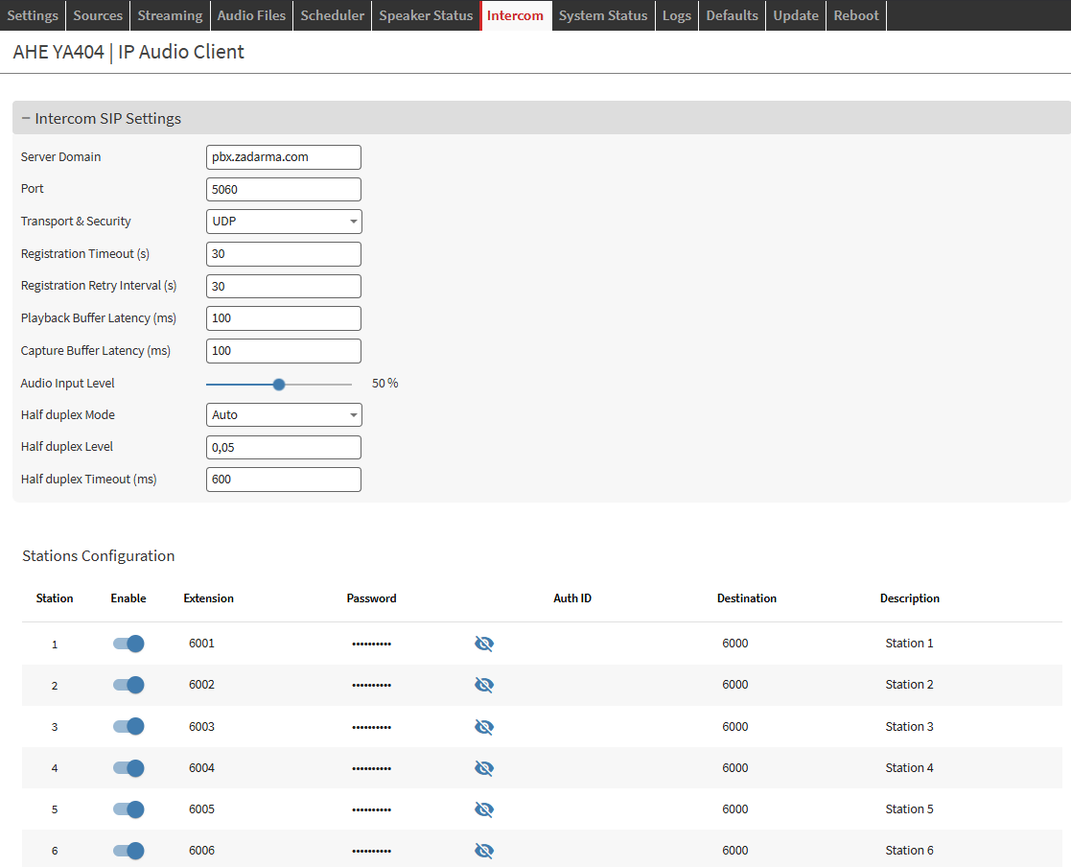Reveal Station 6 password with eye icon
The width and height of the screenshot is (1071, 867).
tap(484, 851)
